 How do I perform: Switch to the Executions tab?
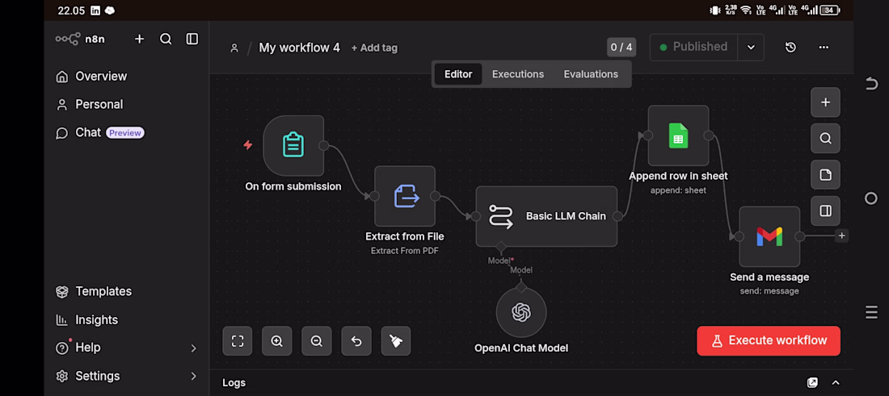517,74
